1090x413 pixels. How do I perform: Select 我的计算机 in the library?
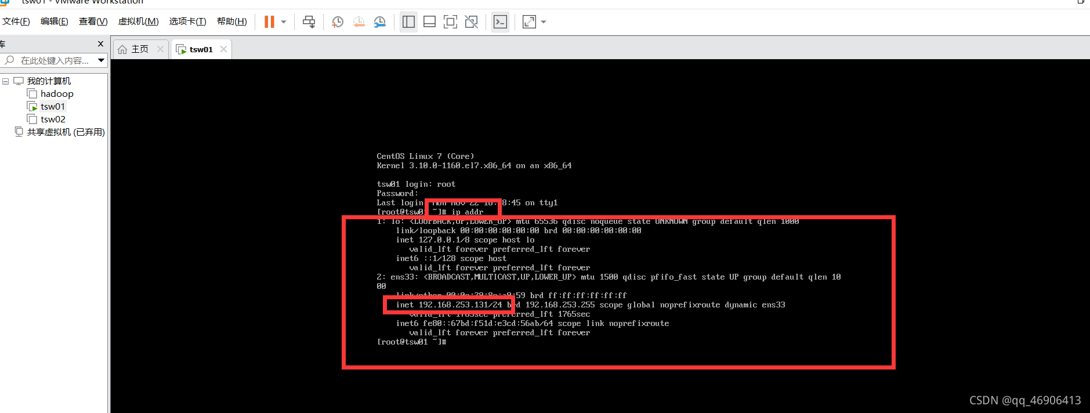pos(49,81)
